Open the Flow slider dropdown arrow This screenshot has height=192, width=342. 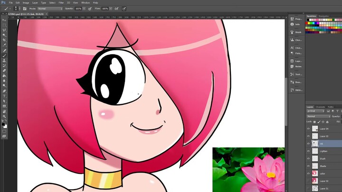click(111, 9)
